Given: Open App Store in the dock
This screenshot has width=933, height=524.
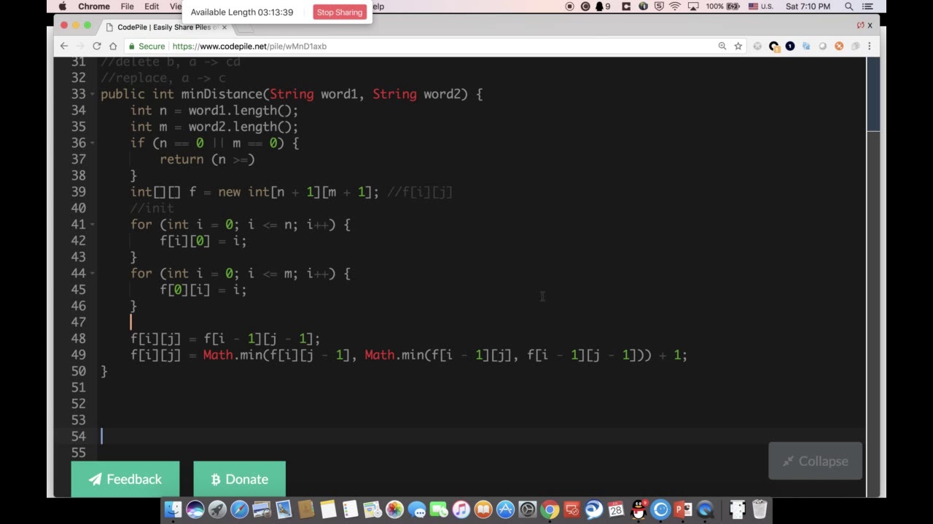Looking at the screenshot, I should 505,509.
